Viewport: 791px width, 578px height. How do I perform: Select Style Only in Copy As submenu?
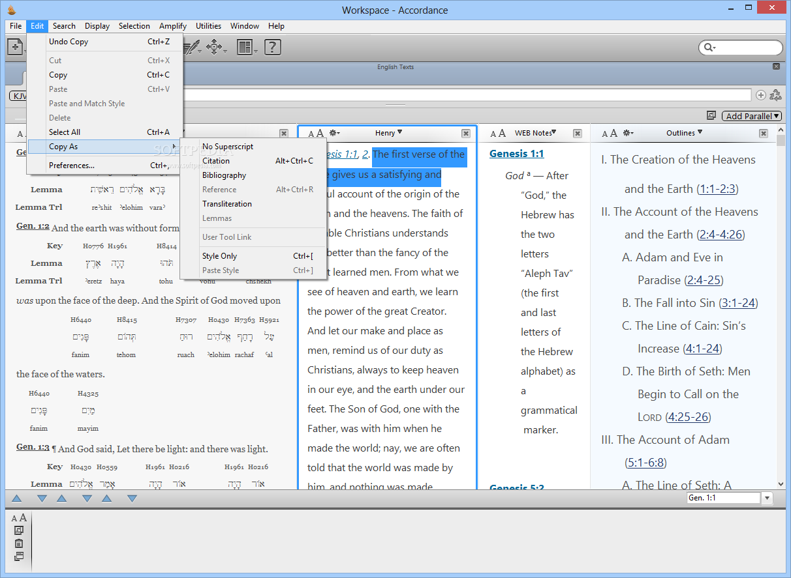253,256
